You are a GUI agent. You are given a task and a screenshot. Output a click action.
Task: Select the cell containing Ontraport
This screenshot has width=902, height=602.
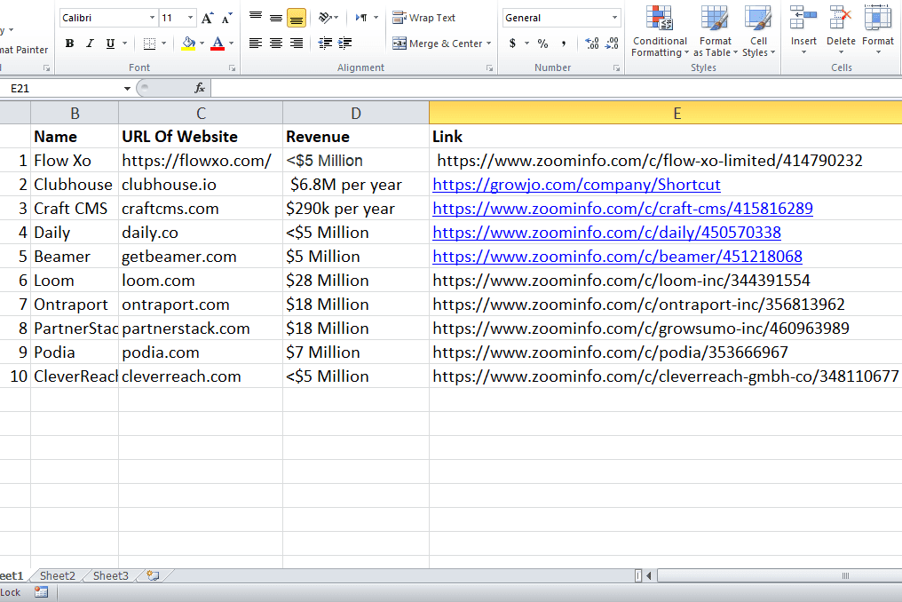(75, 305)
